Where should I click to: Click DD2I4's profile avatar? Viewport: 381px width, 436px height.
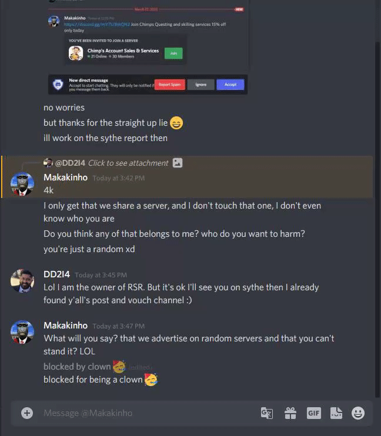click(22, 281)
